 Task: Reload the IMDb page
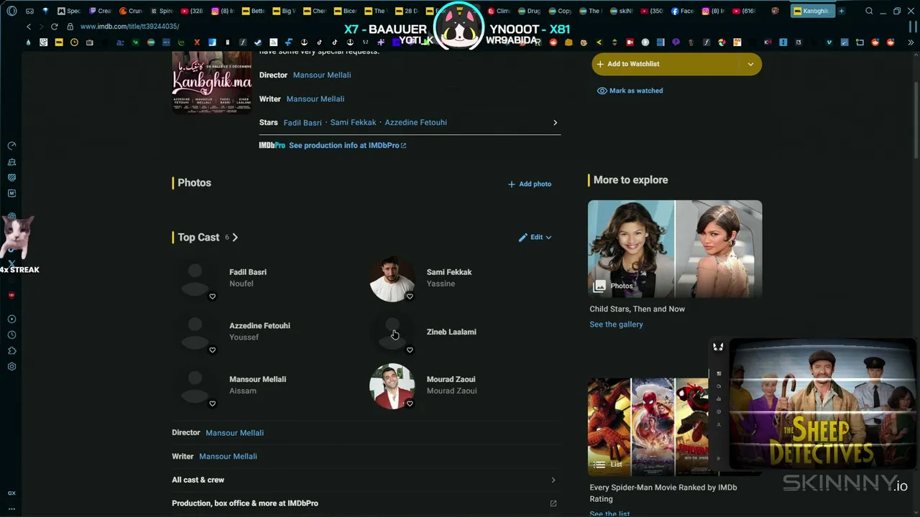pos(54,27)
